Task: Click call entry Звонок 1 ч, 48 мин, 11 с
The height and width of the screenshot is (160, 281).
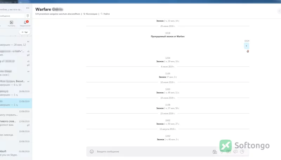Action: (x=168, y=93)
